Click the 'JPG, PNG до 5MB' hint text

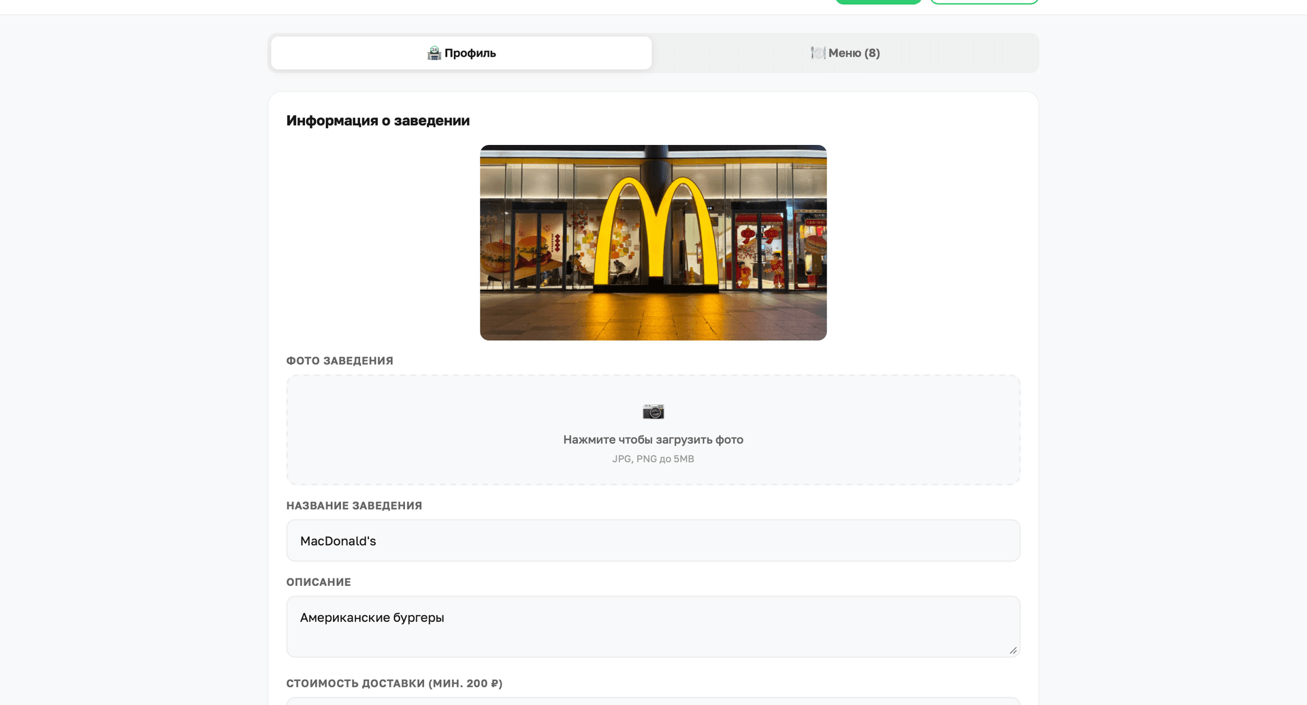pos(653,459)
